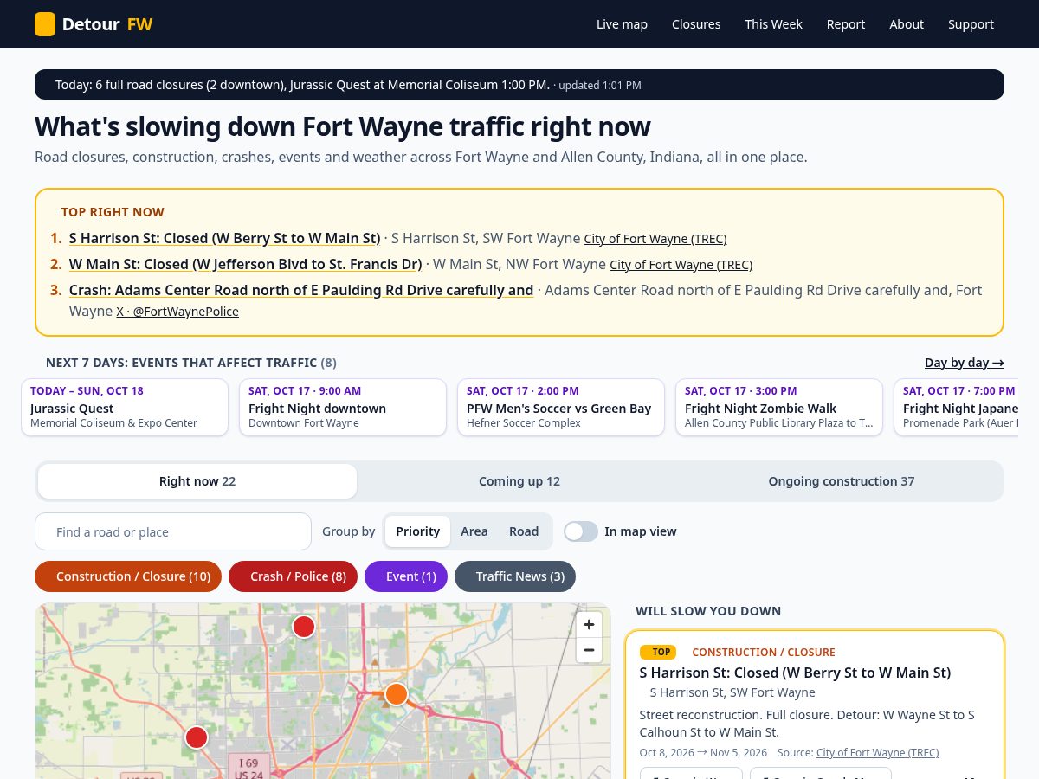
Task: Open City of Fort Wayne (TREC) source for W Main
Action: [681, 265]
